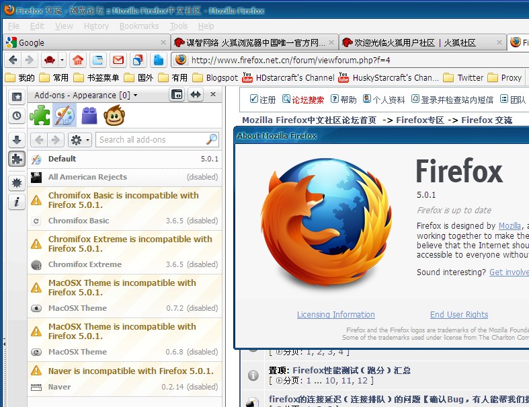Viewport: 529px width, 407px height.
Task: Open the Edit menu
Action: tap(37, 26)
